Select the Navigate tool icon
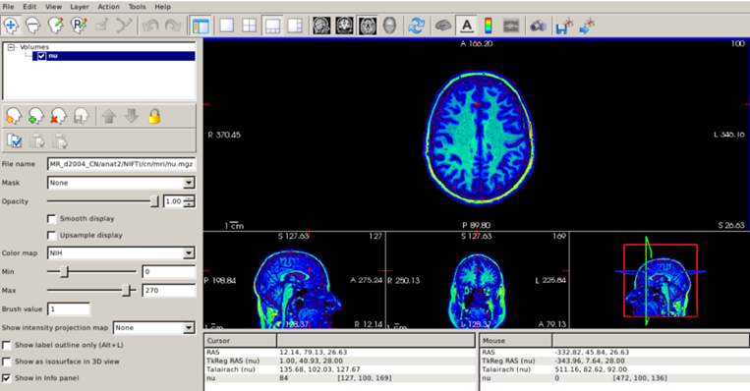The height and width of the screenshot is (391, 750). click(11, 26)
